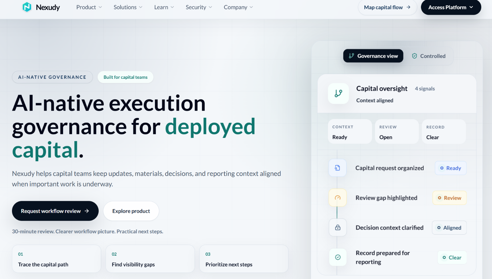Click the Request workflow review button
Viewport: 492px width, 279px height.
[55, 211]
